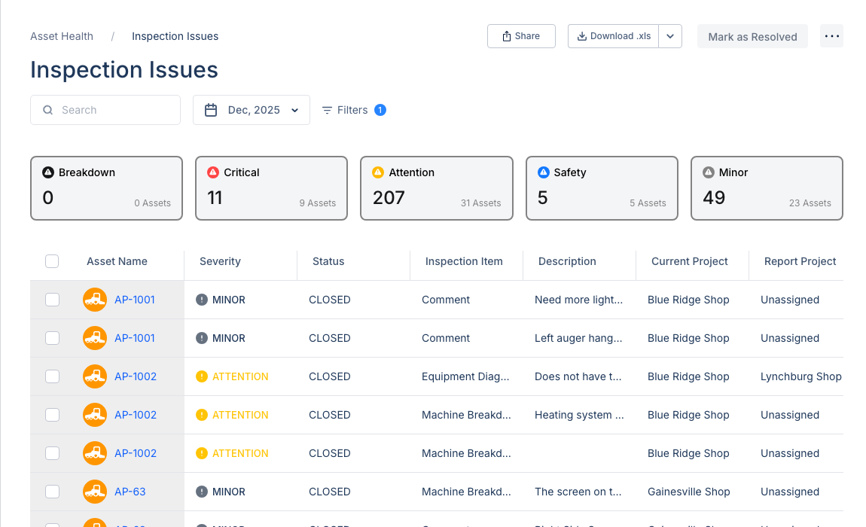Screen dimensions: 866x527
Task: Click the Share button
Action: pos(521,36)
